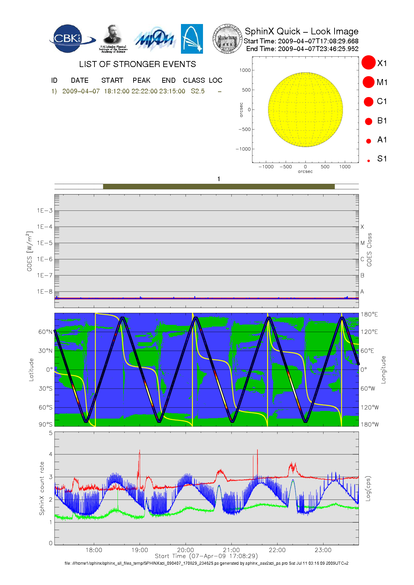
Task: Click the A1 class red dot
Action: click(369, 141)
